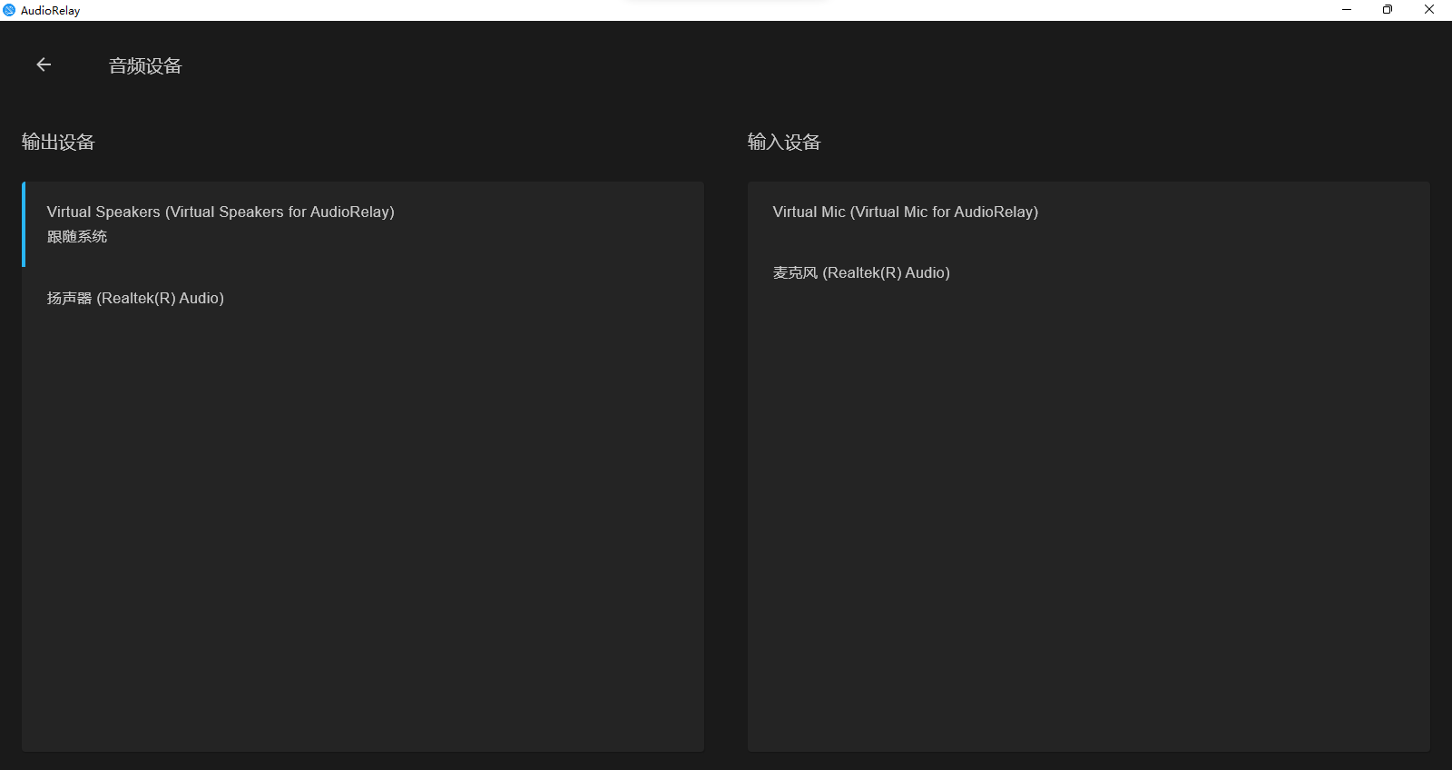Click the 输入设备 section heading

pos(784,142)
